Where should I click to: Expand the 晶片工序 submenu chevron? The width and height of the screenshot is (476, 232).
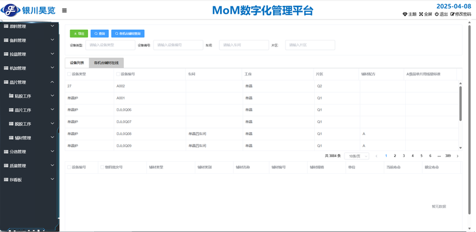(x=52, y=109)
